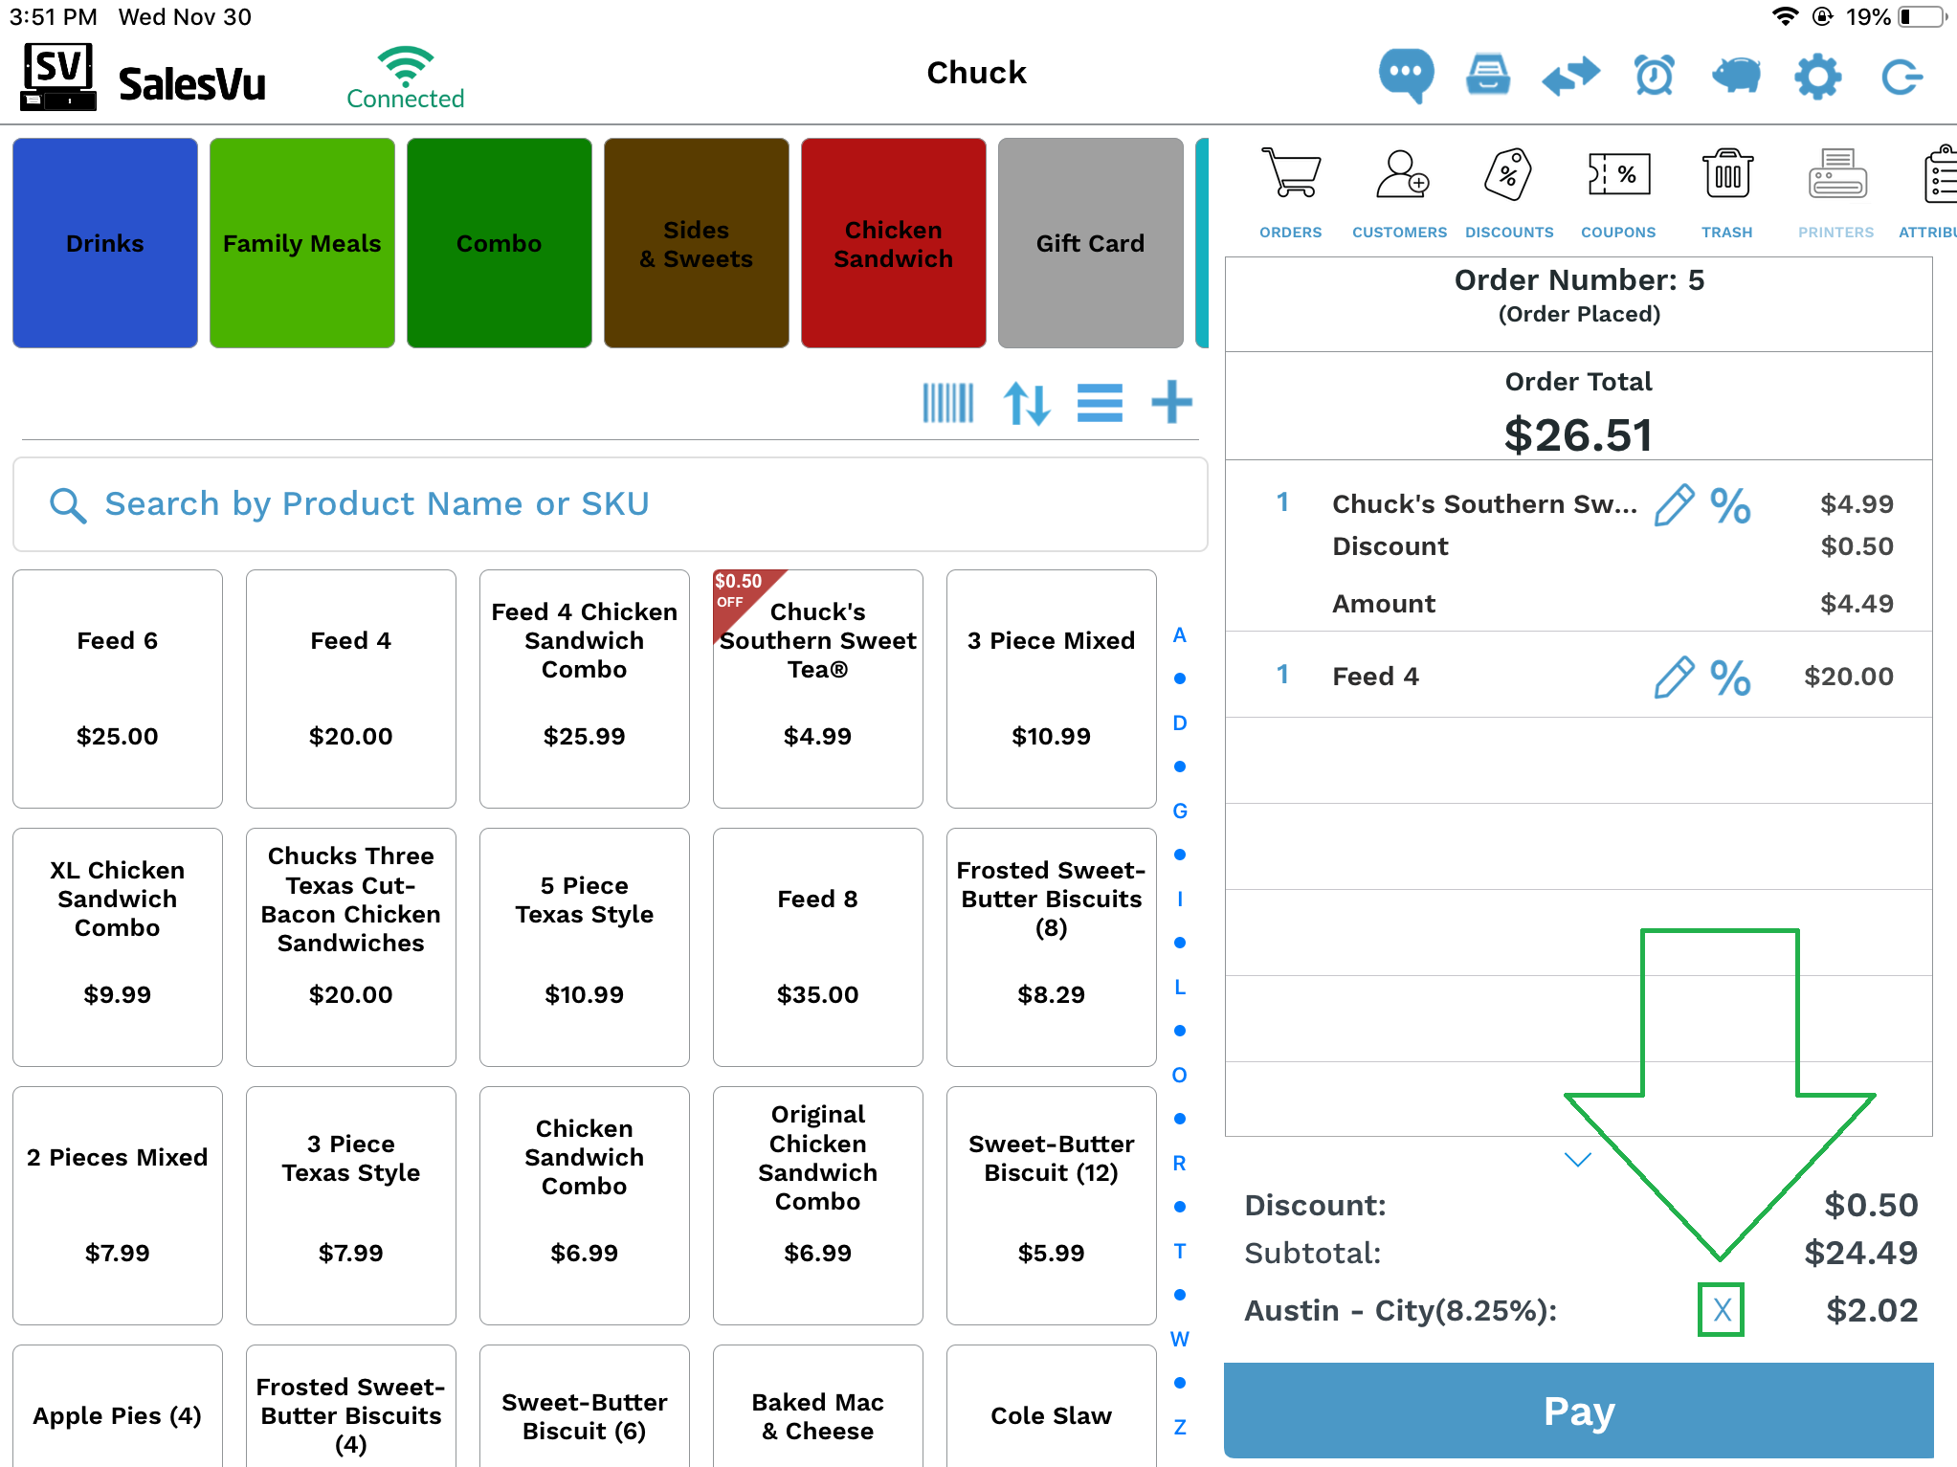Select the Chicken Sandwich category
The width and height of the screenshot is (1957, 1467).
pyautogui.click(x=894, y=243)
